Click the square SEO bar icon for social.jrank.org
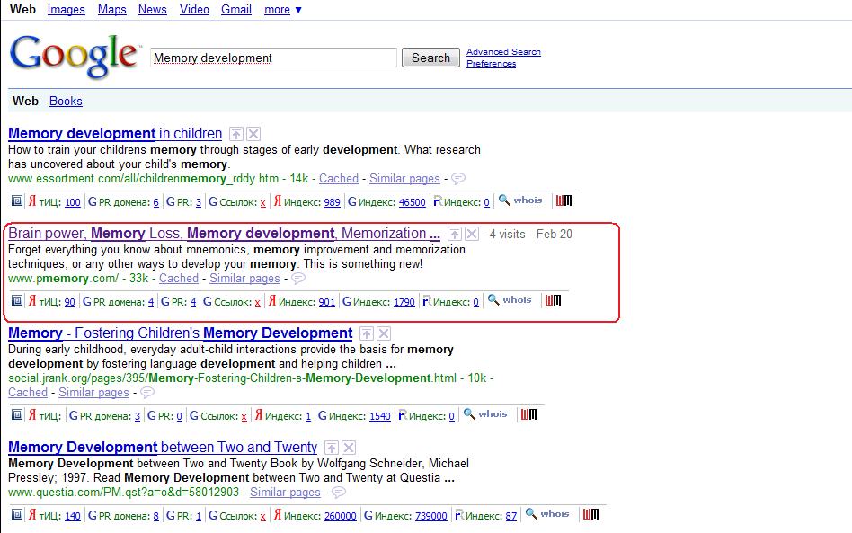 coord(17,415)
